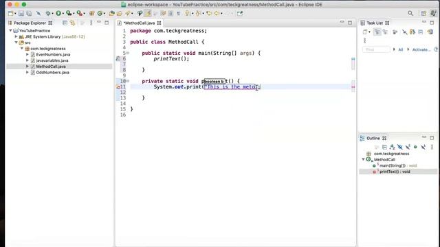Expand the OddNumbers.java tree node
Viewport: 440px width, 247px height.
coord(27,72)
